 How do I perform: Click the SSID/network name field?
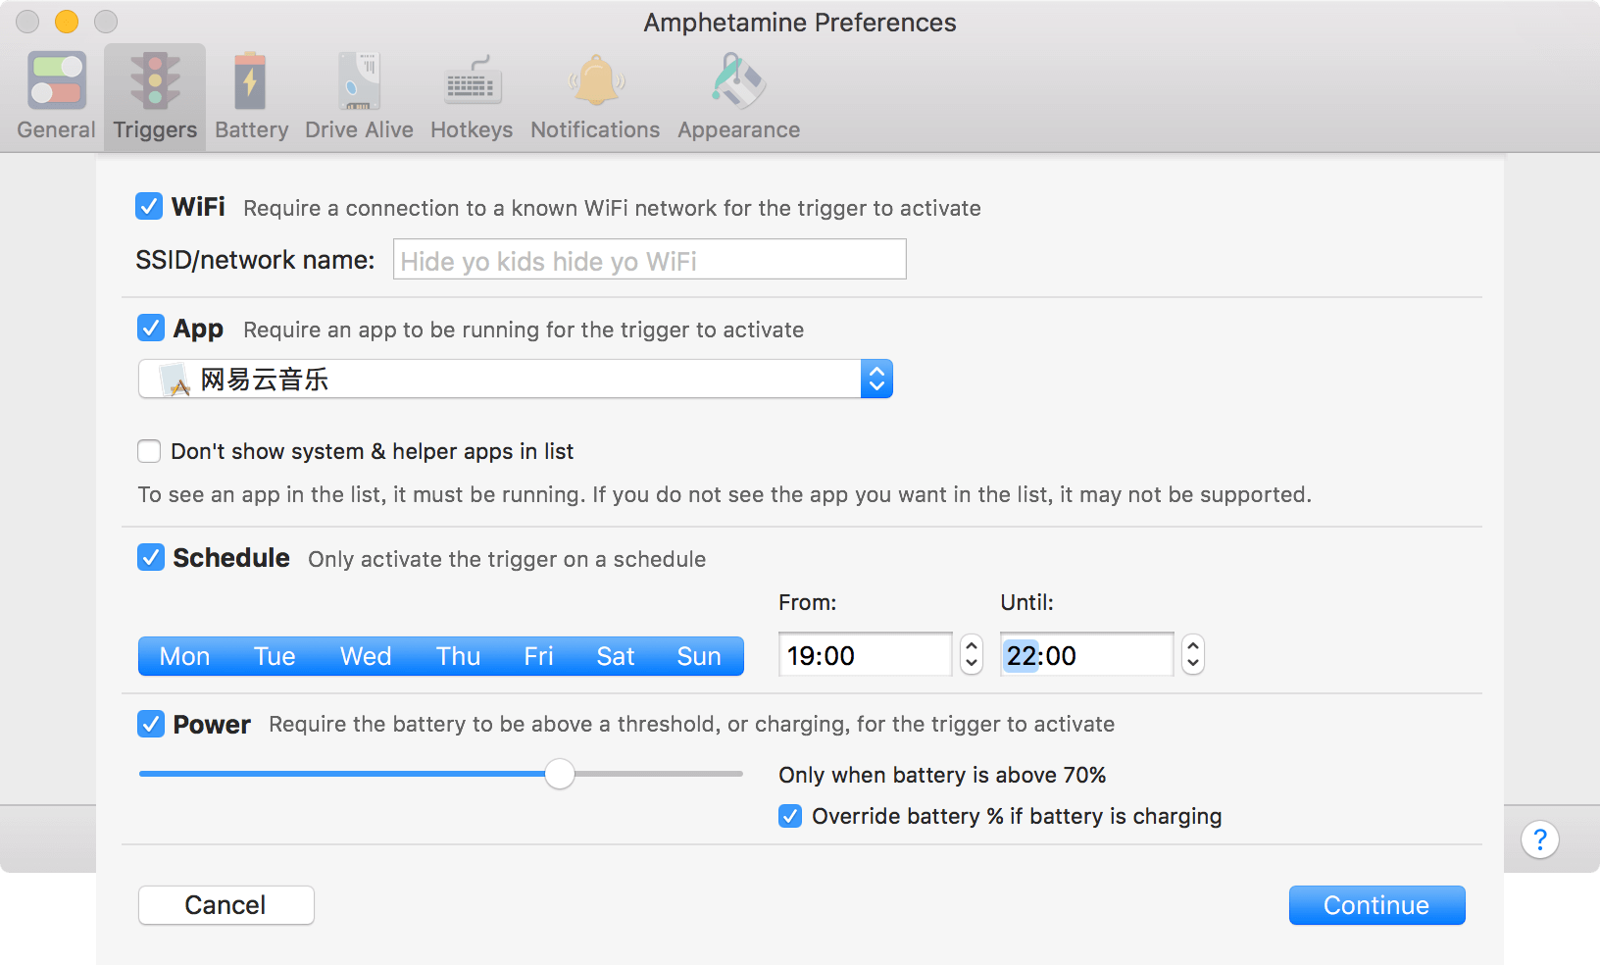click(649, 260)
